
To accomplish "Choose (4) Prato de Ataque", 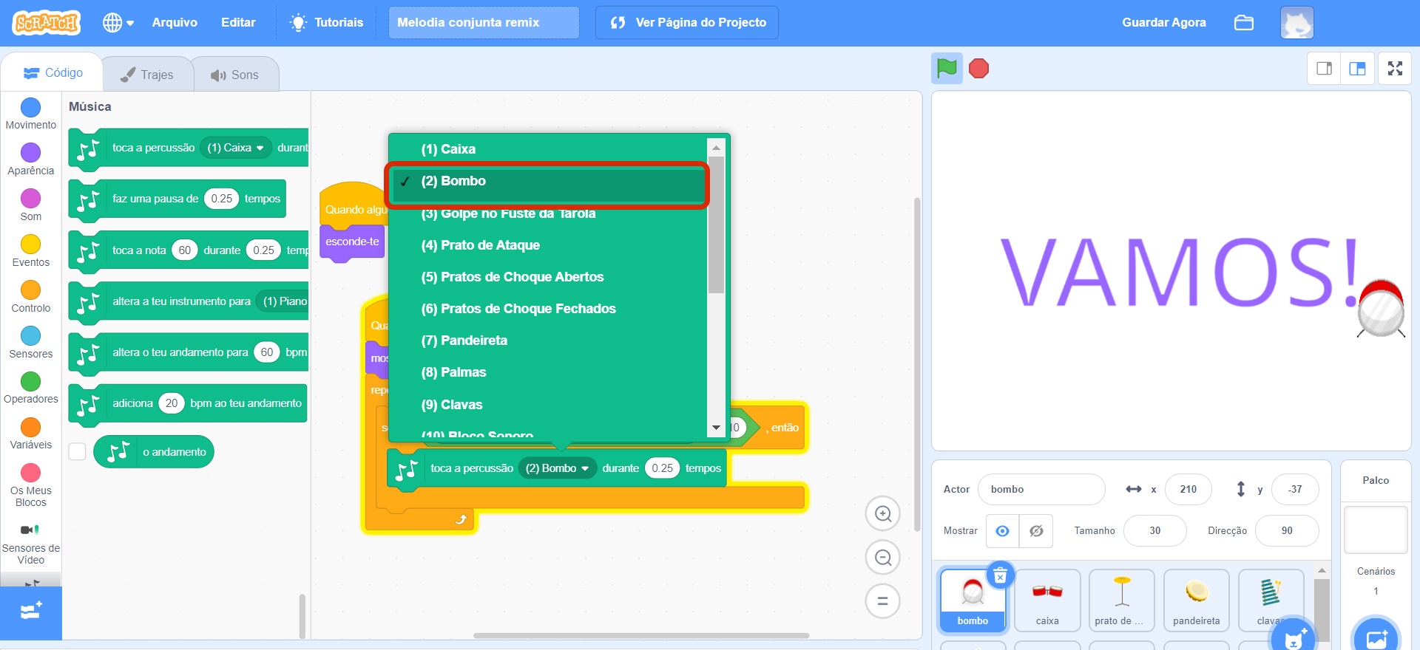I will [548, 245].
